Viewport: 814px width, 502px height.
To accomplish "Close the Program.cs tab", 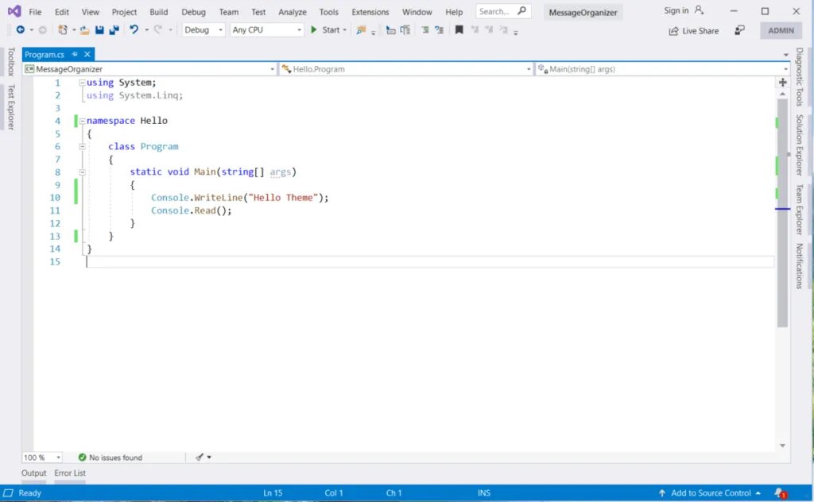I will [87, 54].
